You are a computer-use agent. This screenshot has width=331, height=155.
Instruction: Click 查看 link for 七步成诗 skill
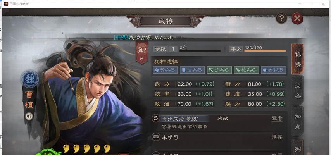tap(277, 119)
